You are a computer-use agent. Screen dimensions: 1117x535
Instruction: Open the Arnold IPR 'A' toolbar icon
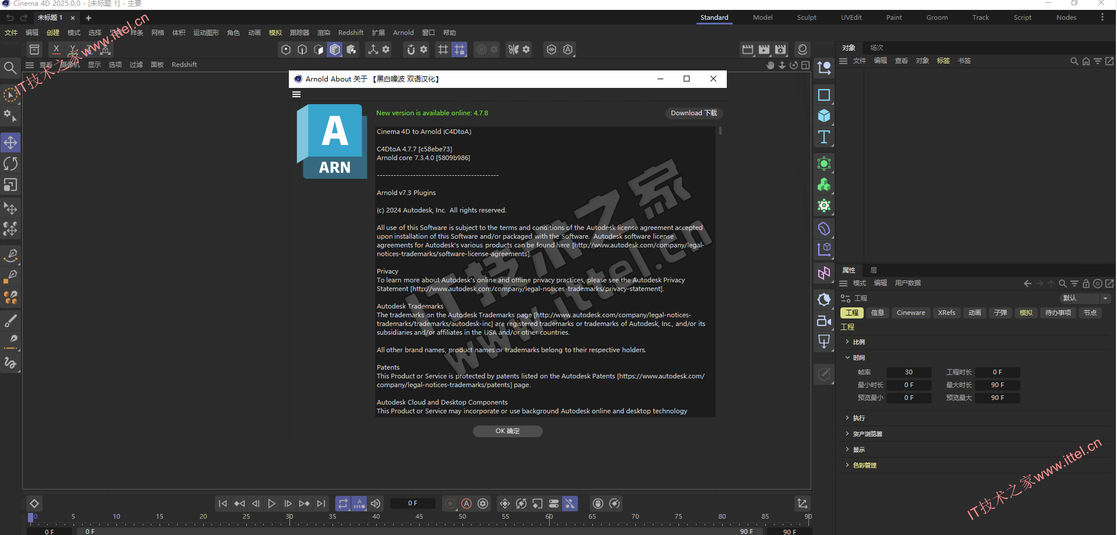[568, 49]
